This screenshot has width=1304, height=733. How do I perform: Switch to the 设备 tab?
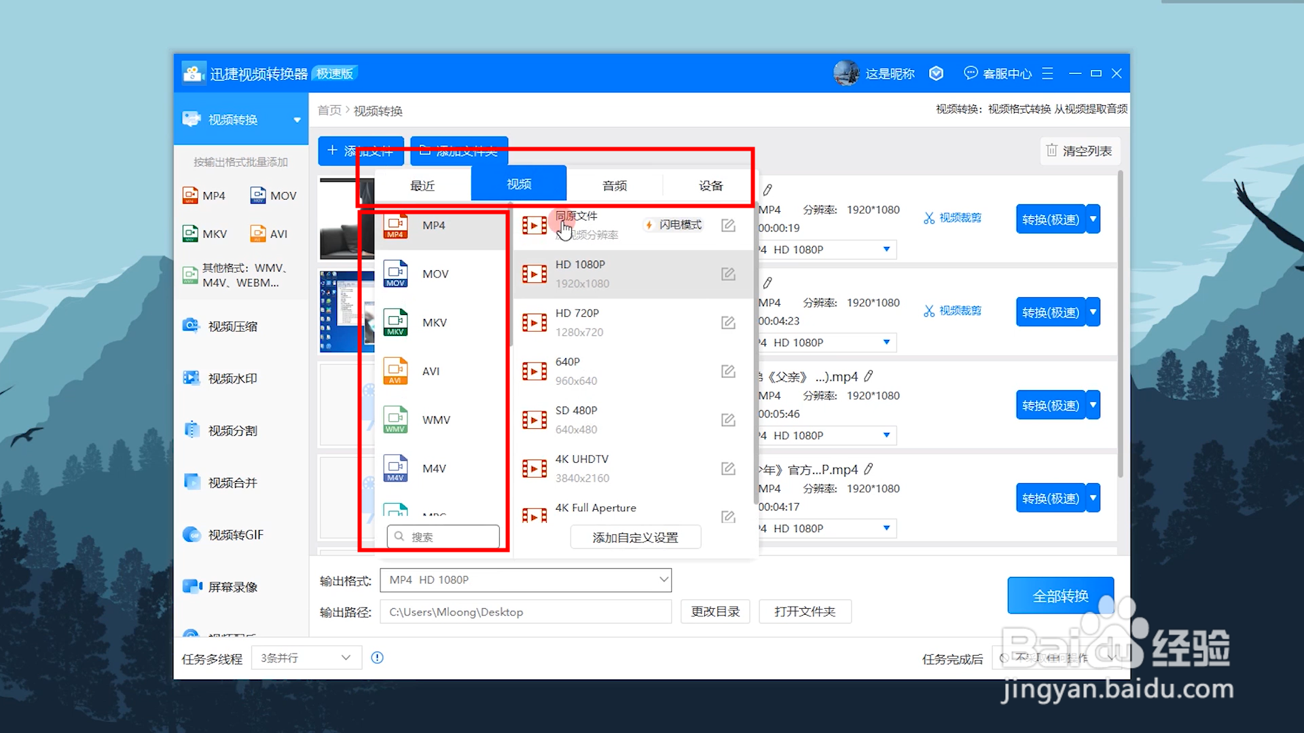[710, 185]
